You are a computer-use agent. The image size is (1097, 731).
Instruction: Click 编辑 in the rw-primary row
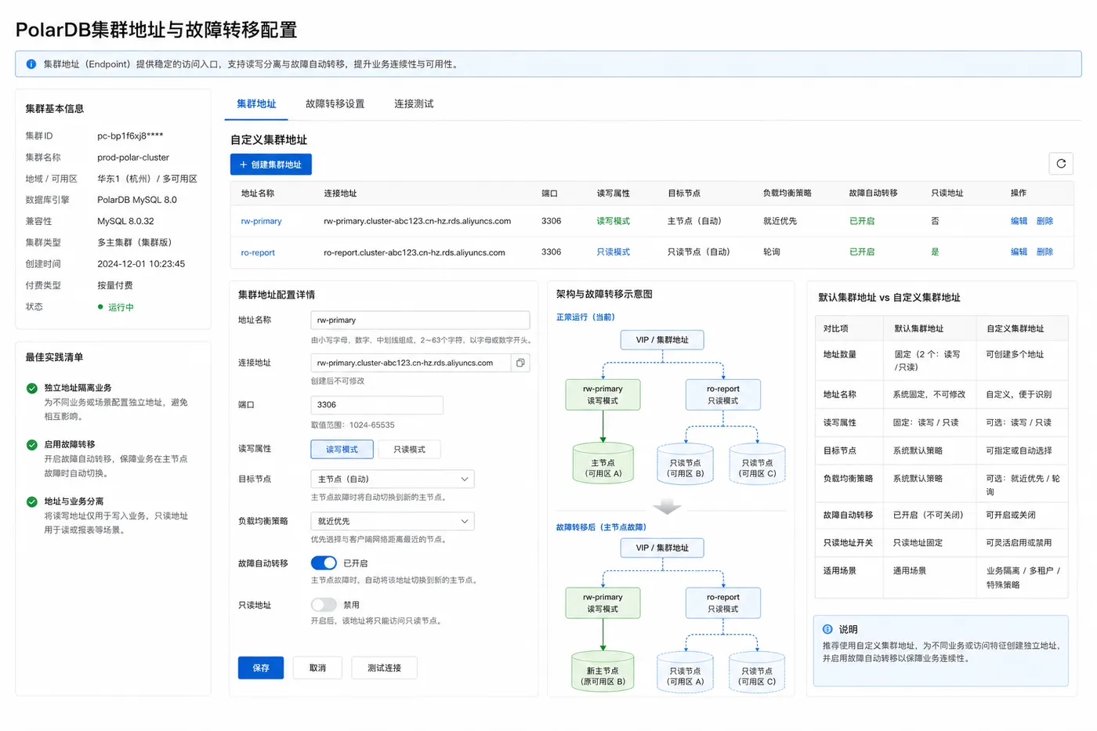coord(1019,221)
